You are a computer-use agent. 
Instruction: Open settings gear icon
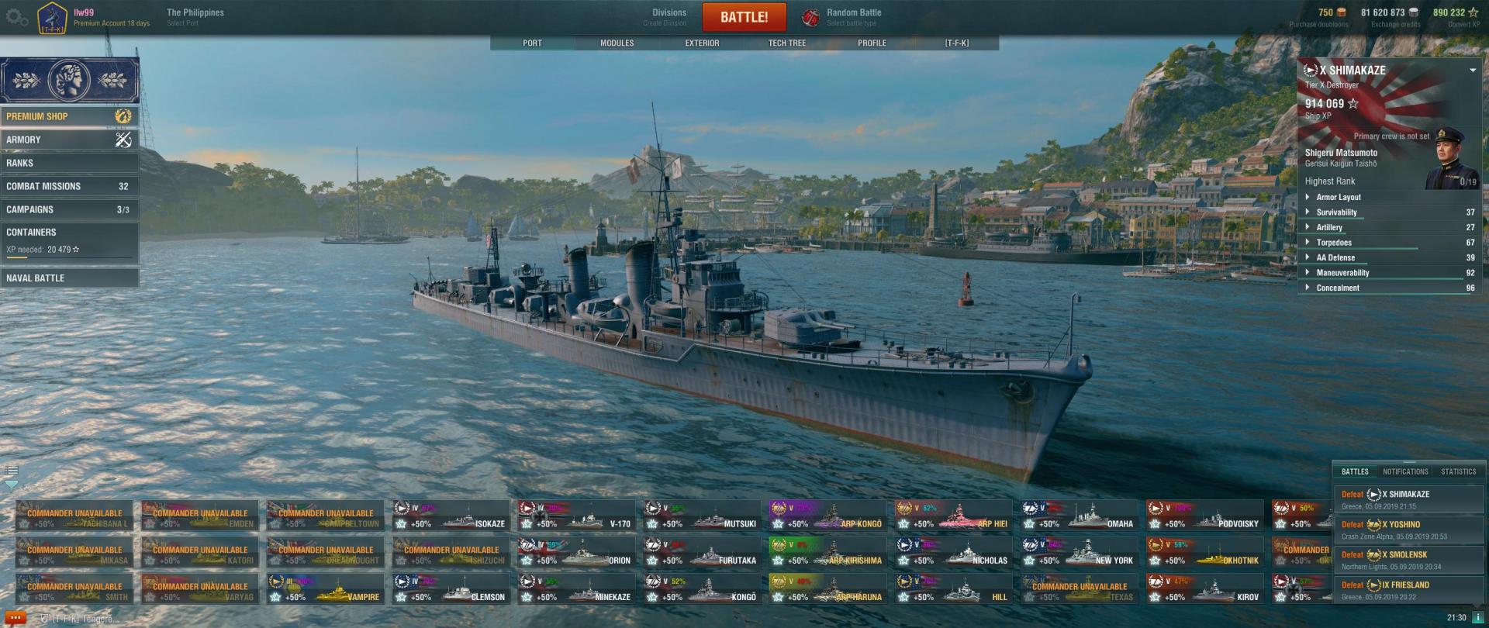[16, 16]
